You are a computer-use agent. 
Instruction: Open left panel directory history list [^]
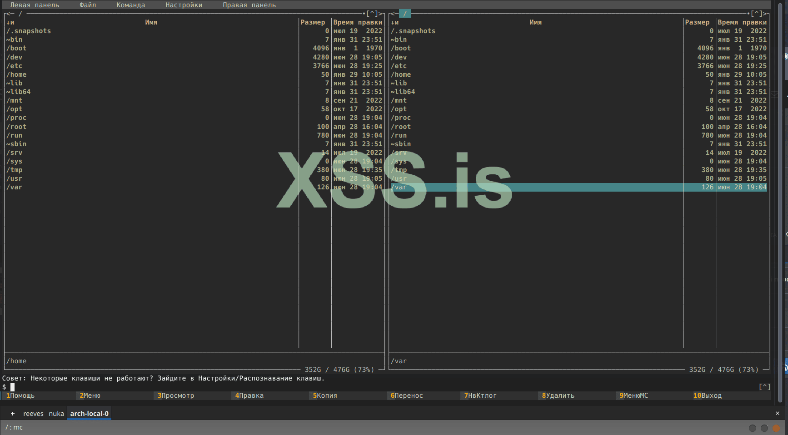pyautogui.click(x=372, y=14)
